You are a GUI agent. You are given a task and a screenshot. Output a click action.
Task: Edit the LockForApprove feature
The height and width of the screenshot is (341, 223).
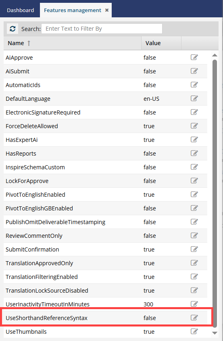(194, 181)
